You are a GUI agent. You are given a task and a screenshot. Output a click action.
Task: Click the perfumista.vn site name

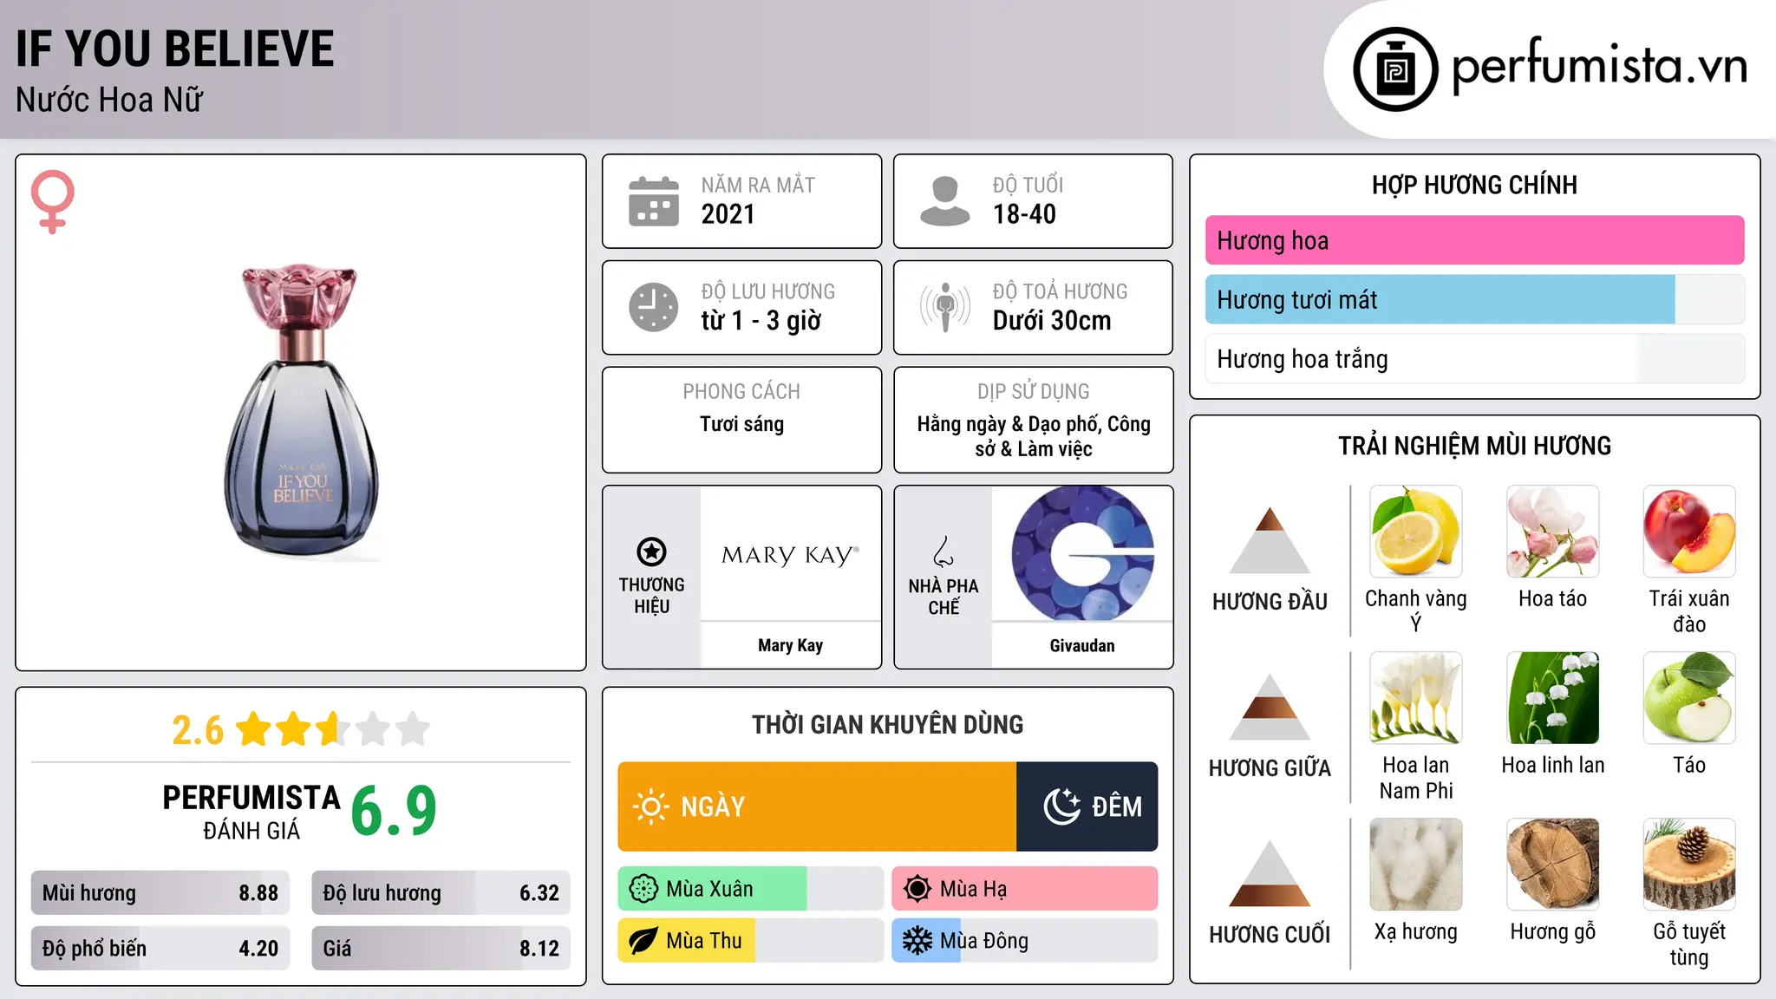pos(1600,66)
